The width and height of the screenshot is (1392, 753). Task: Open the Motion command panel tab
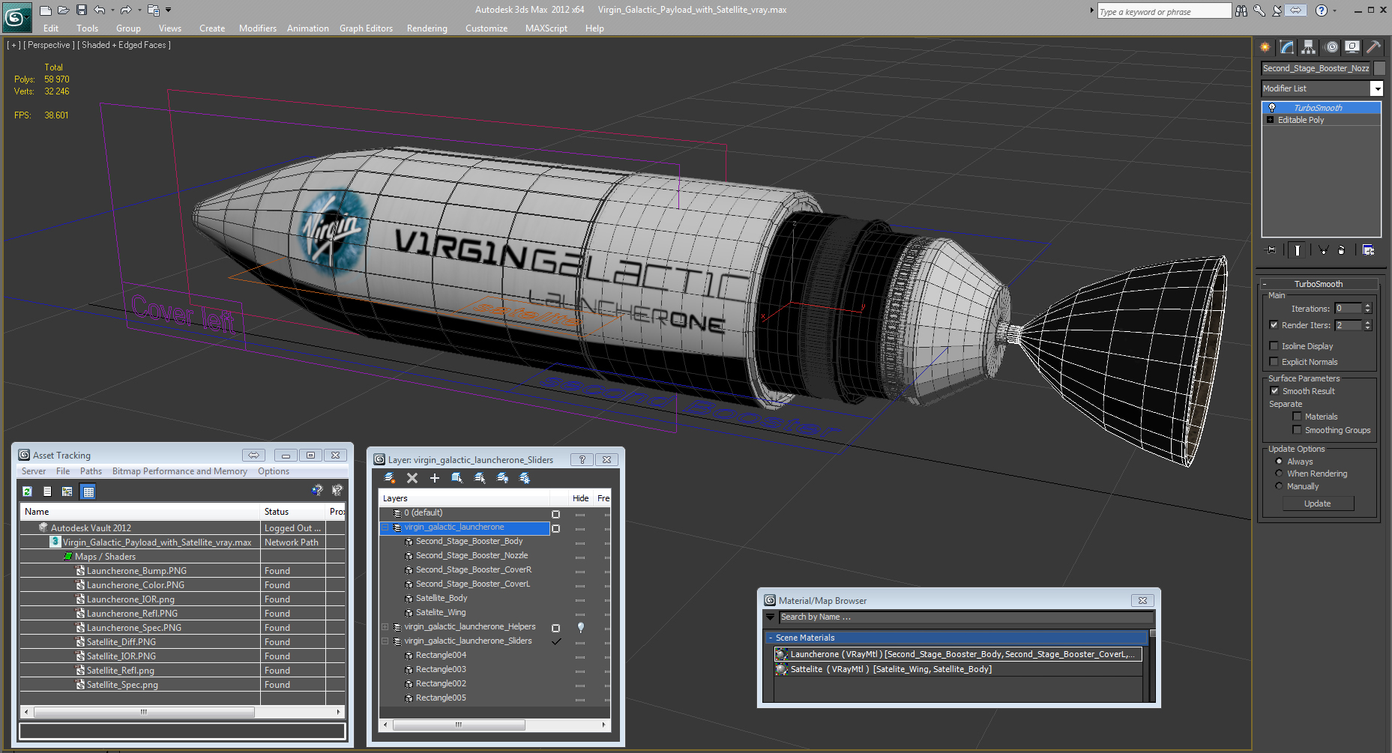point(1331,47)
